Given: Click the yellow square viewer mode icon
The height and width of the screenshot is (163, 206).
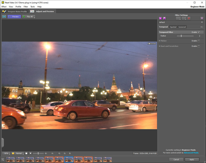Looking at the screenshot, I should tap(13, 153).
